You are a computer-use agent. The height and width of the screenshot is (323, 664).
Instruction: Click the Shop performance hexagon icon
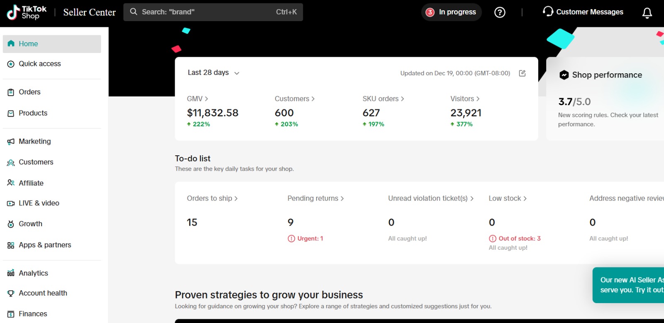tap(564, 75)
